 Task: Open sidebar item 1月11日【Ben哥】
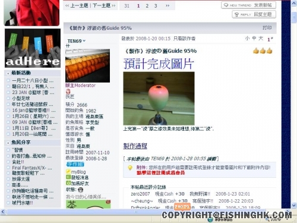[34, 128]
